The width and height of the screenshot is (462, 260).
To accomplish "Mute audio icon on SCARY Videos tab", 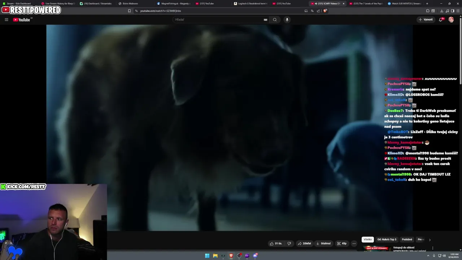I will [x=316, y=4].
